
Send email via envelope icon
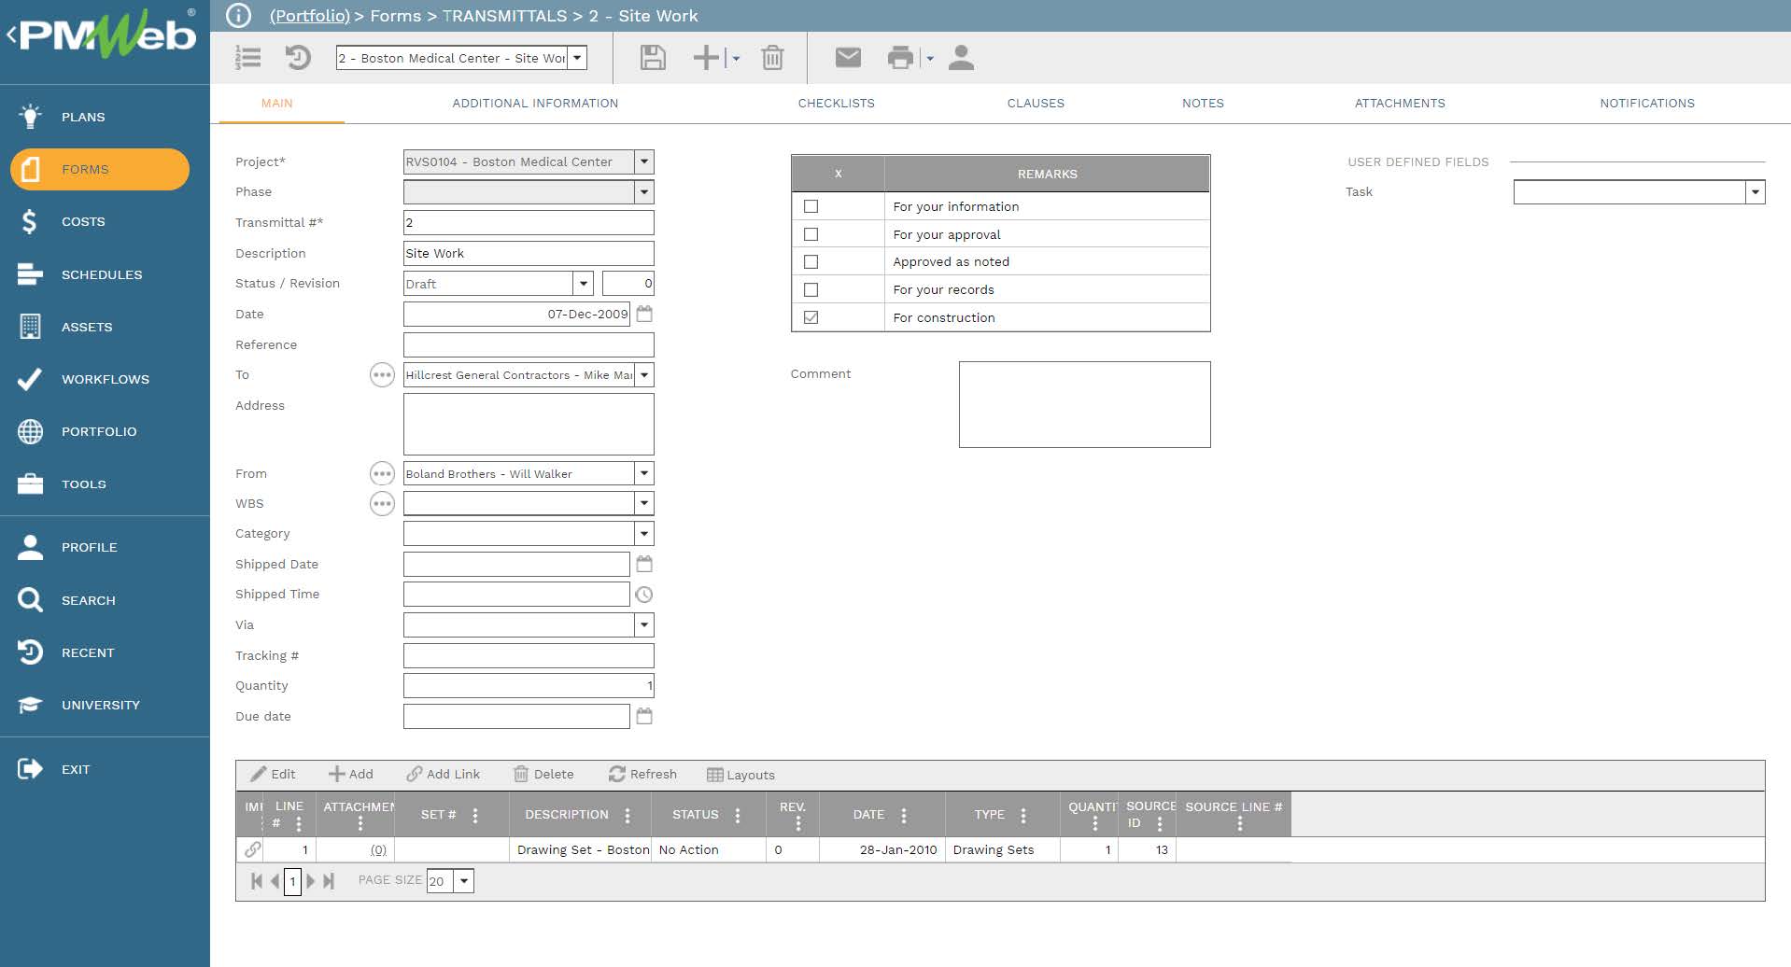(848, 58)
